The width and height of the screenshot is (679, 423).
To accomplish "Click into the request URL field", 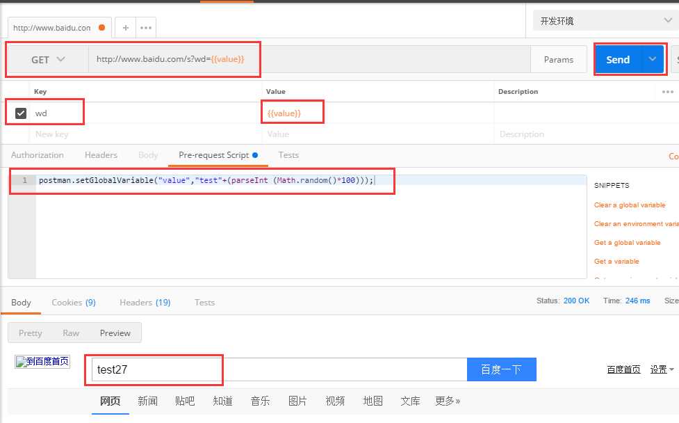I will [309, 59].
